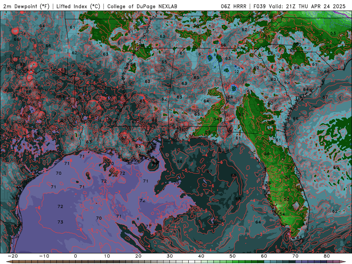Click the "2m Dewpoint (°F)" title text
This screenshot has height=264, width=352.
(26, 7)
